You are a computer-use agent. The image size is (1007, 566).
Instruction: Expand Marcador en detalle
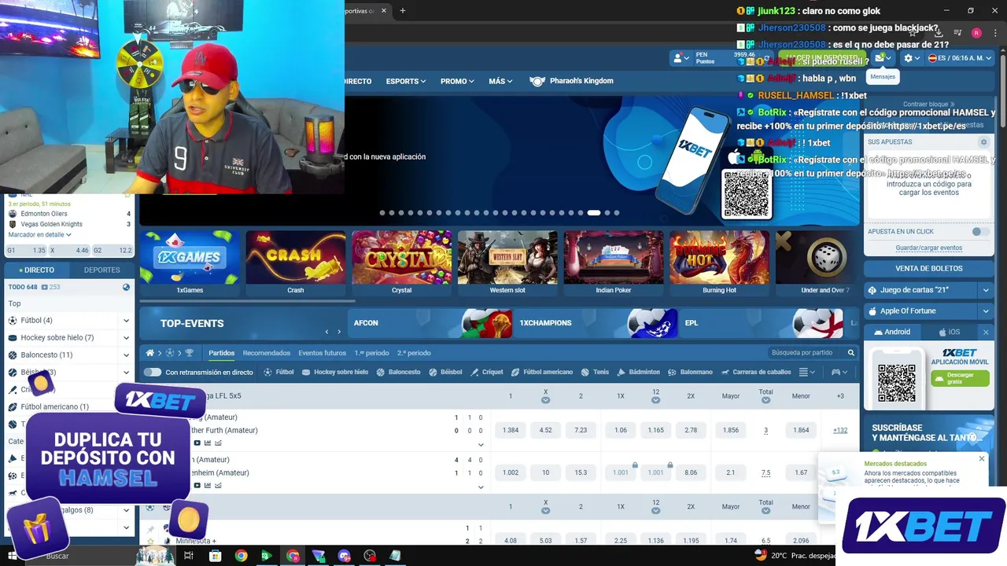pos(39,234)
